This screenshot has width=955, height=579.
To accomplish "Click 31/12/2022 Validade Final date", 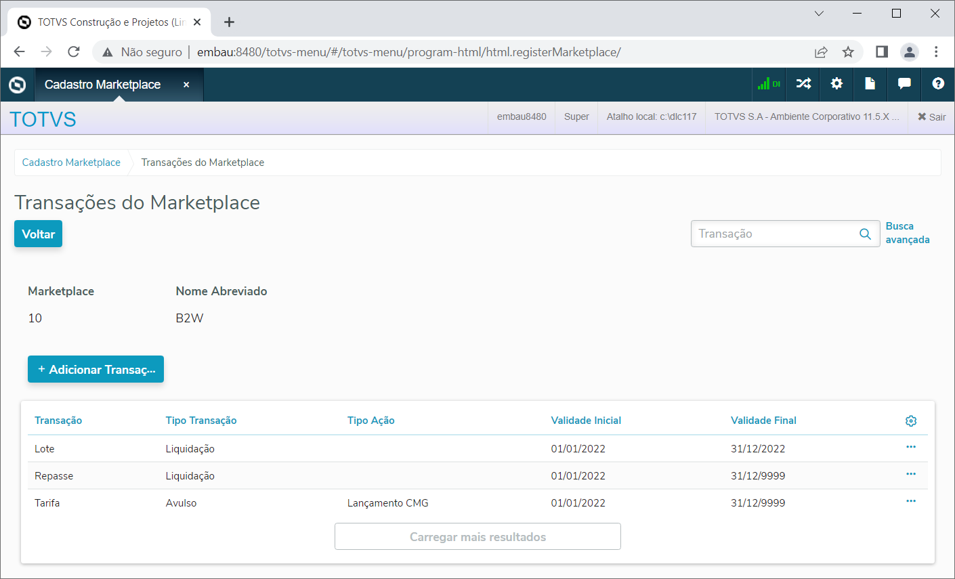I will point(758,449).
